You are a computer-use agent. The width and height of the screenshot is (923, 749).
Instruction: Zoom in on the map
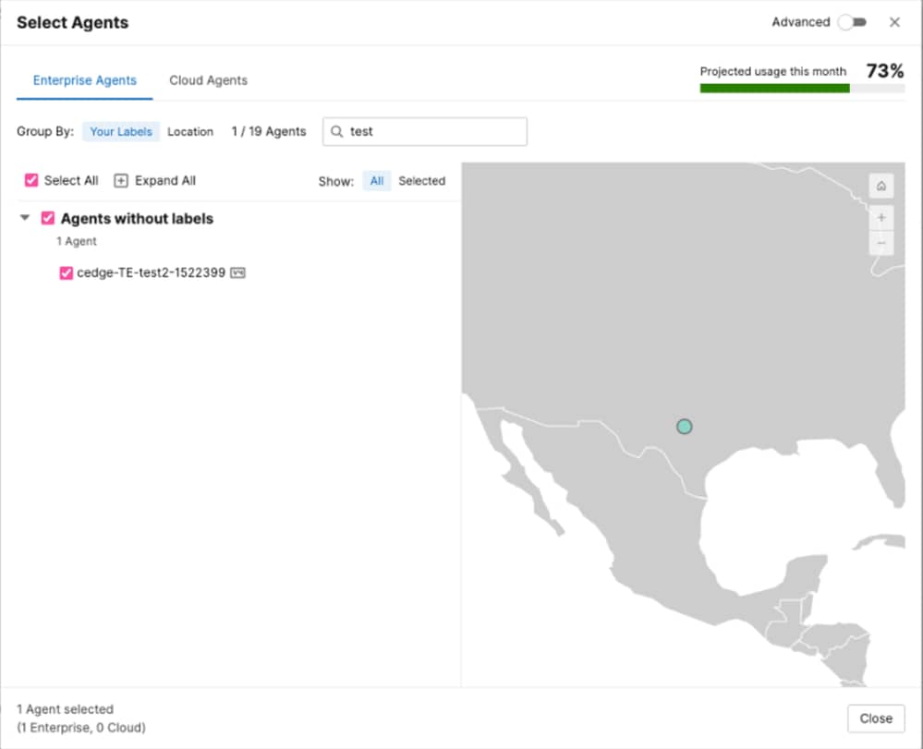880,218
